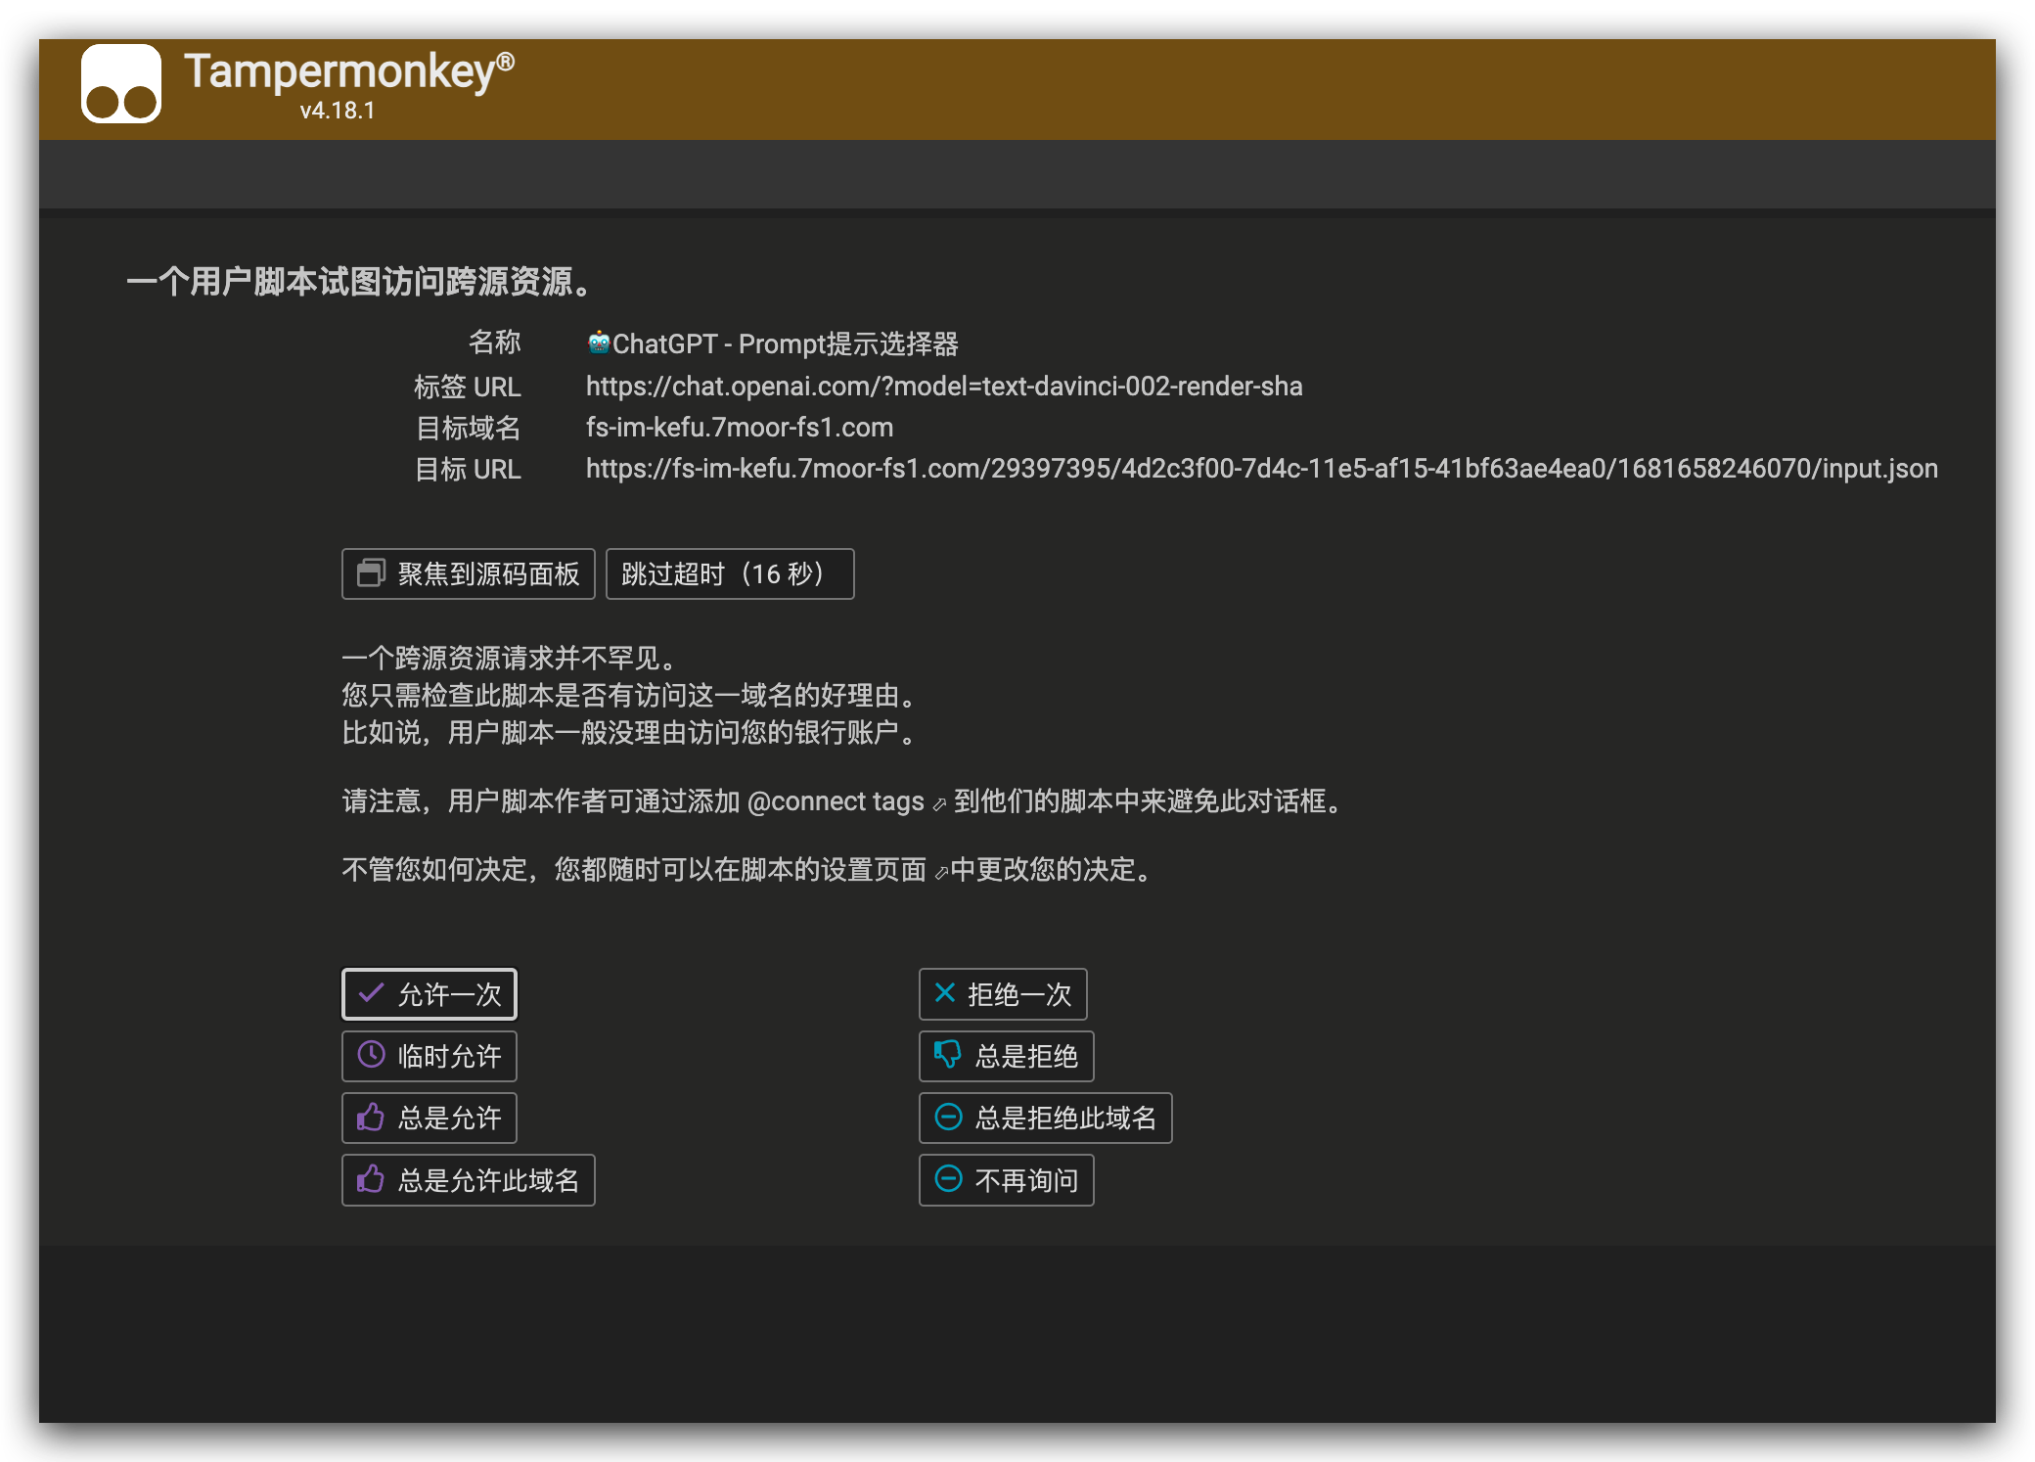Click the tab URL chat.openai.com text
The image size is (2035, 1462).
click(x=944, y=387)
